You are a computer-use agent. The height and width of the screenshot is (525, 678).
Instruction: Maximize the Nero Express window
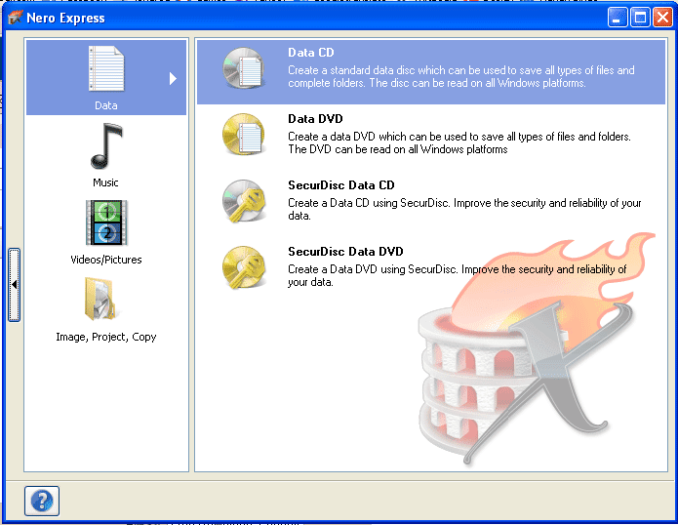[x=640, y=18]
